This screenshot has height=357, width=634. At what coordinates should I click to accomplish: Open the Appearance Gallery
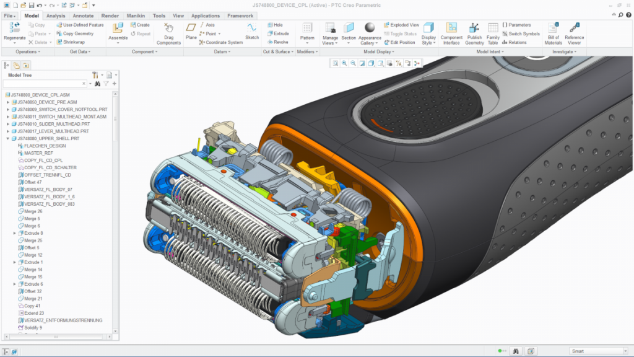(368, 29)
